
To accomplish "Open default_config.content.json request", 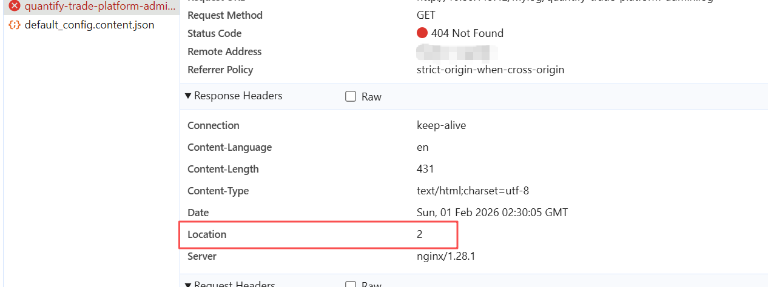I will pos(89,25).
